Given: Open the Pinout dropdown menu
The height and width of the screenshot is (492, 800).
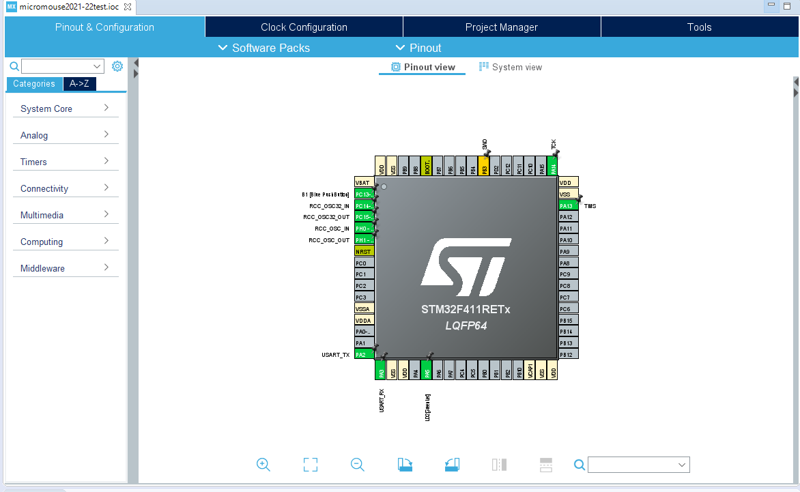Looking at the screenshot, I should 418,48.
